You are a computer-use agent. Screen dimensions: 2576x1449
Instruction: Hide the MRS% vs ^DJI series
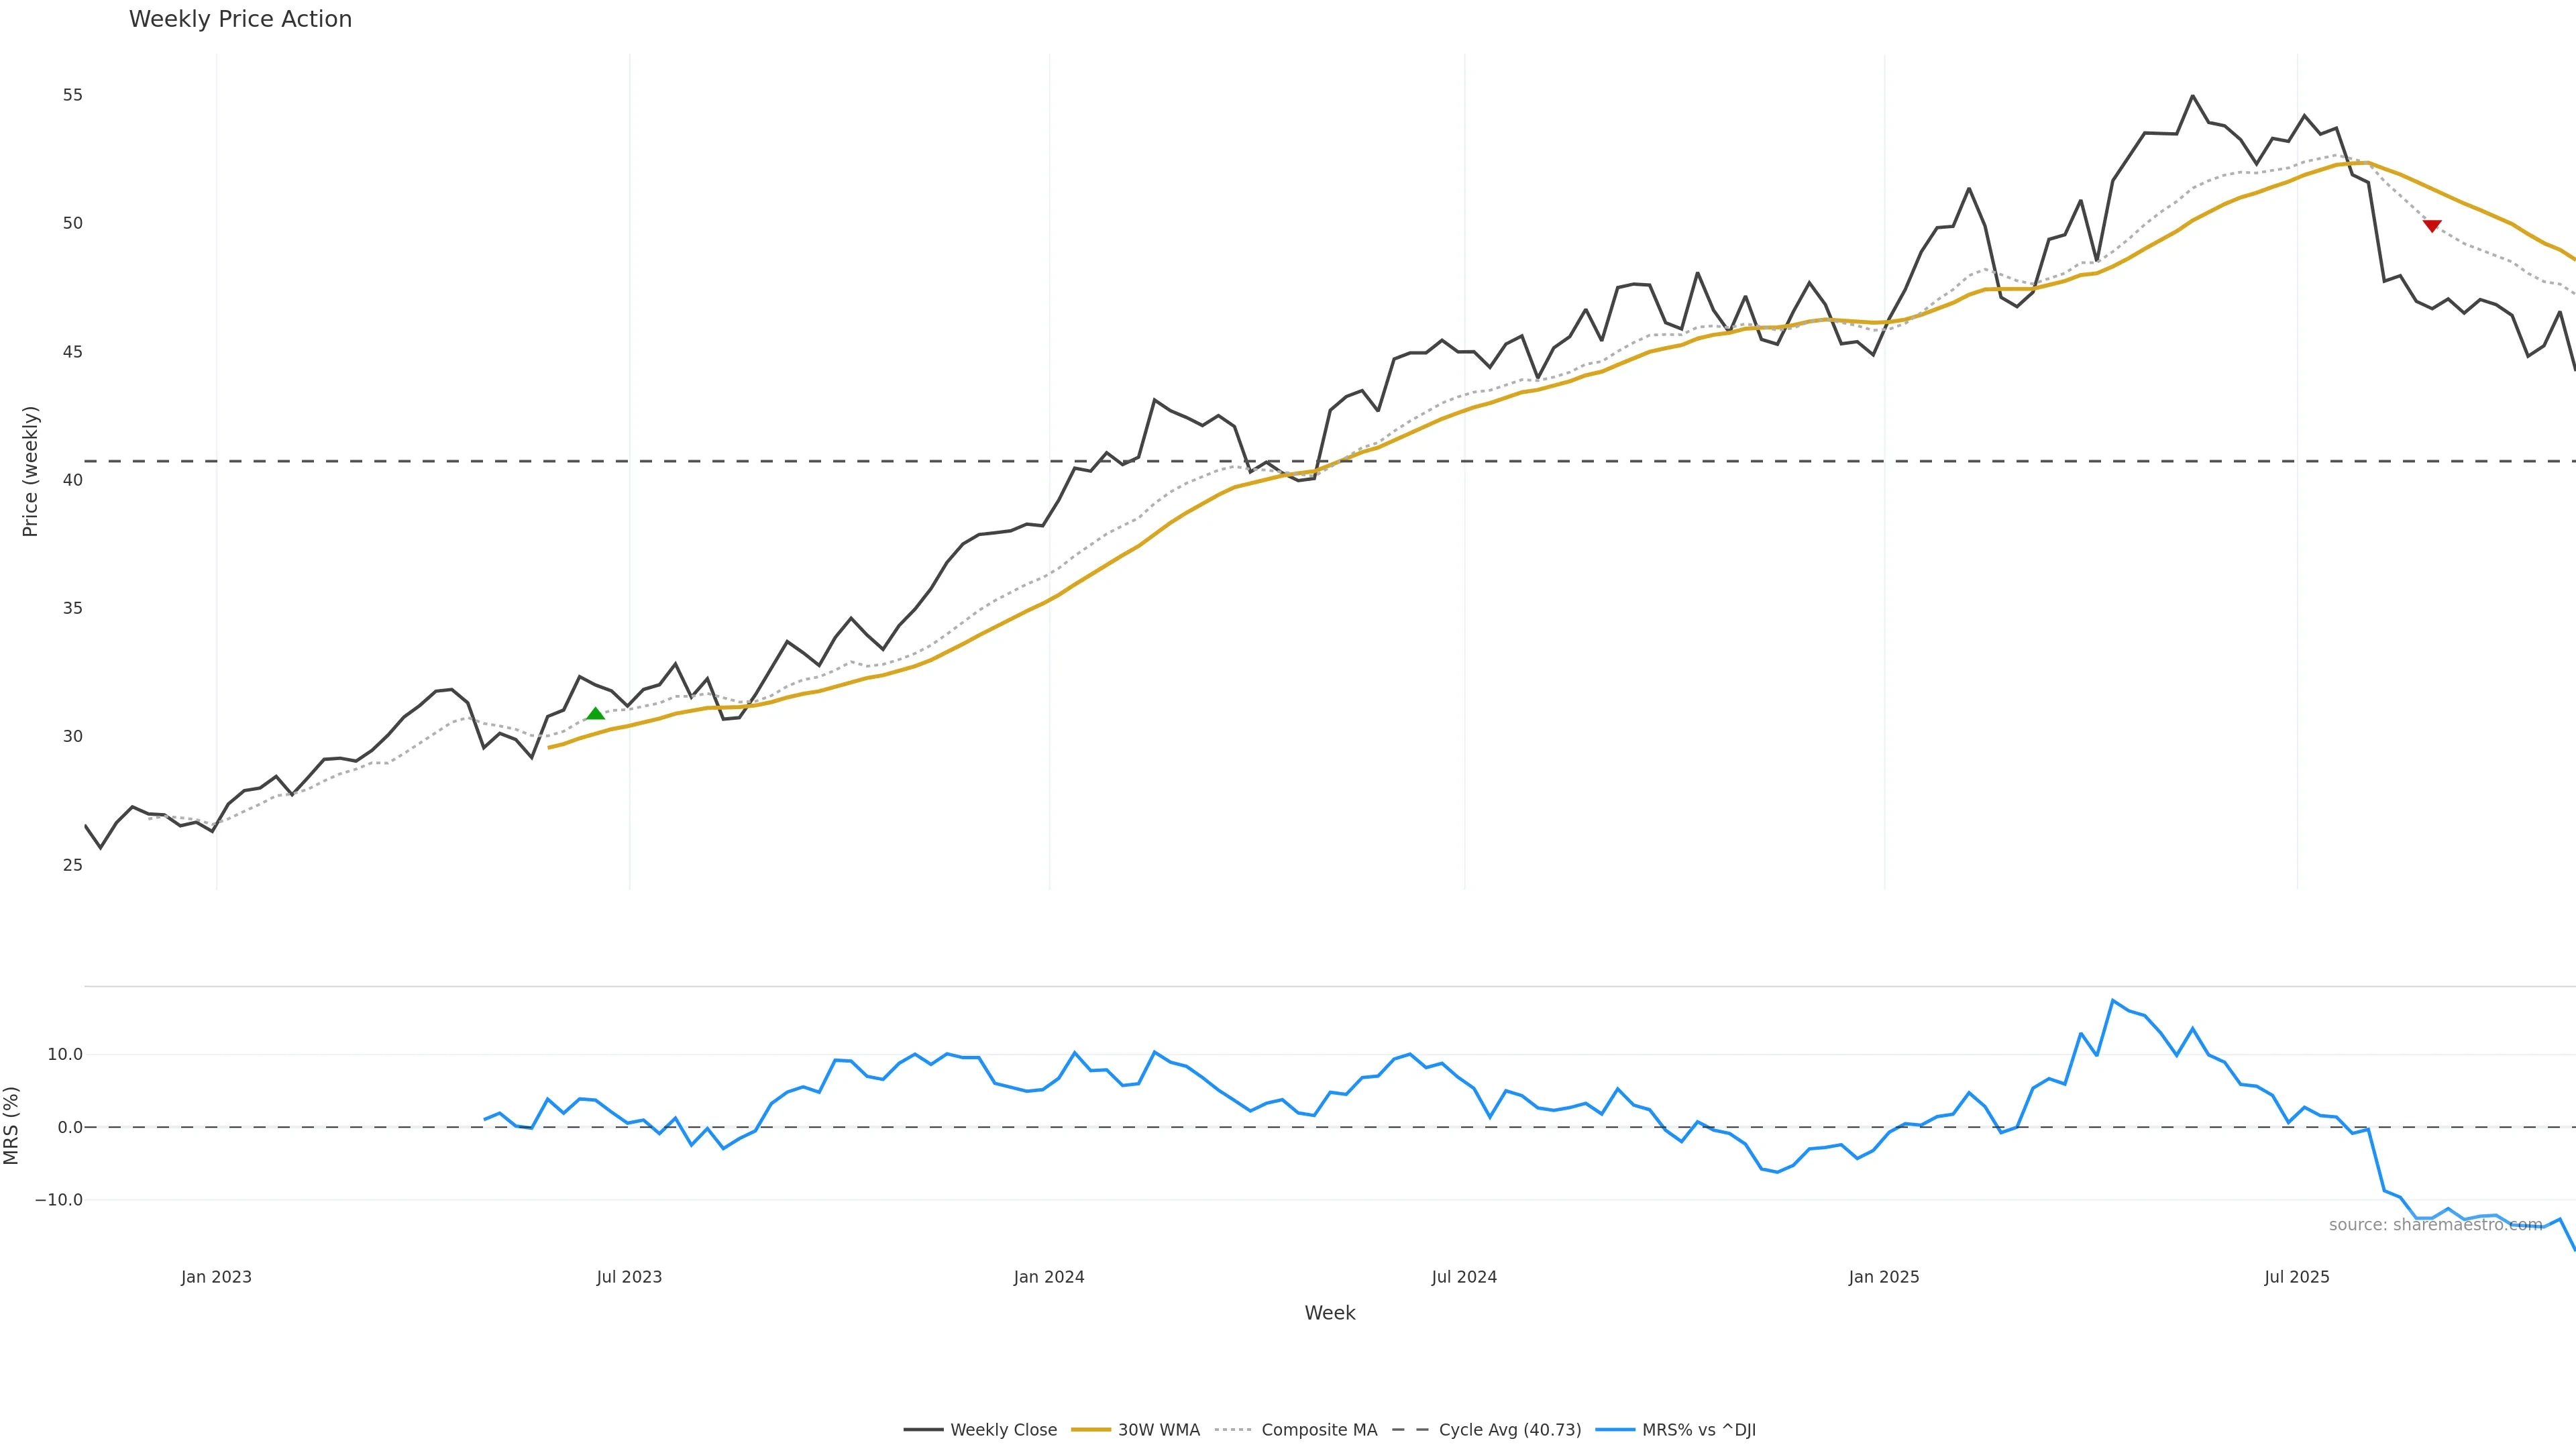[x=1698, y=1430]
